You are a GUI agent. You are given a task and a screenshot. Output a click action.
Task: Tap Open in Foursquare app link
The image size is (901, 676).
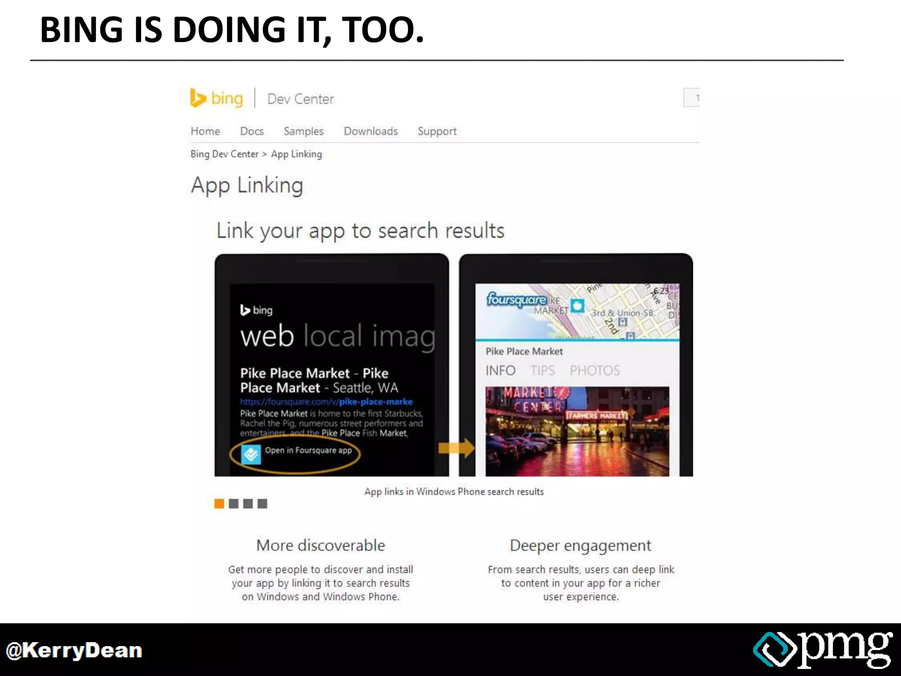pos(308,450)
